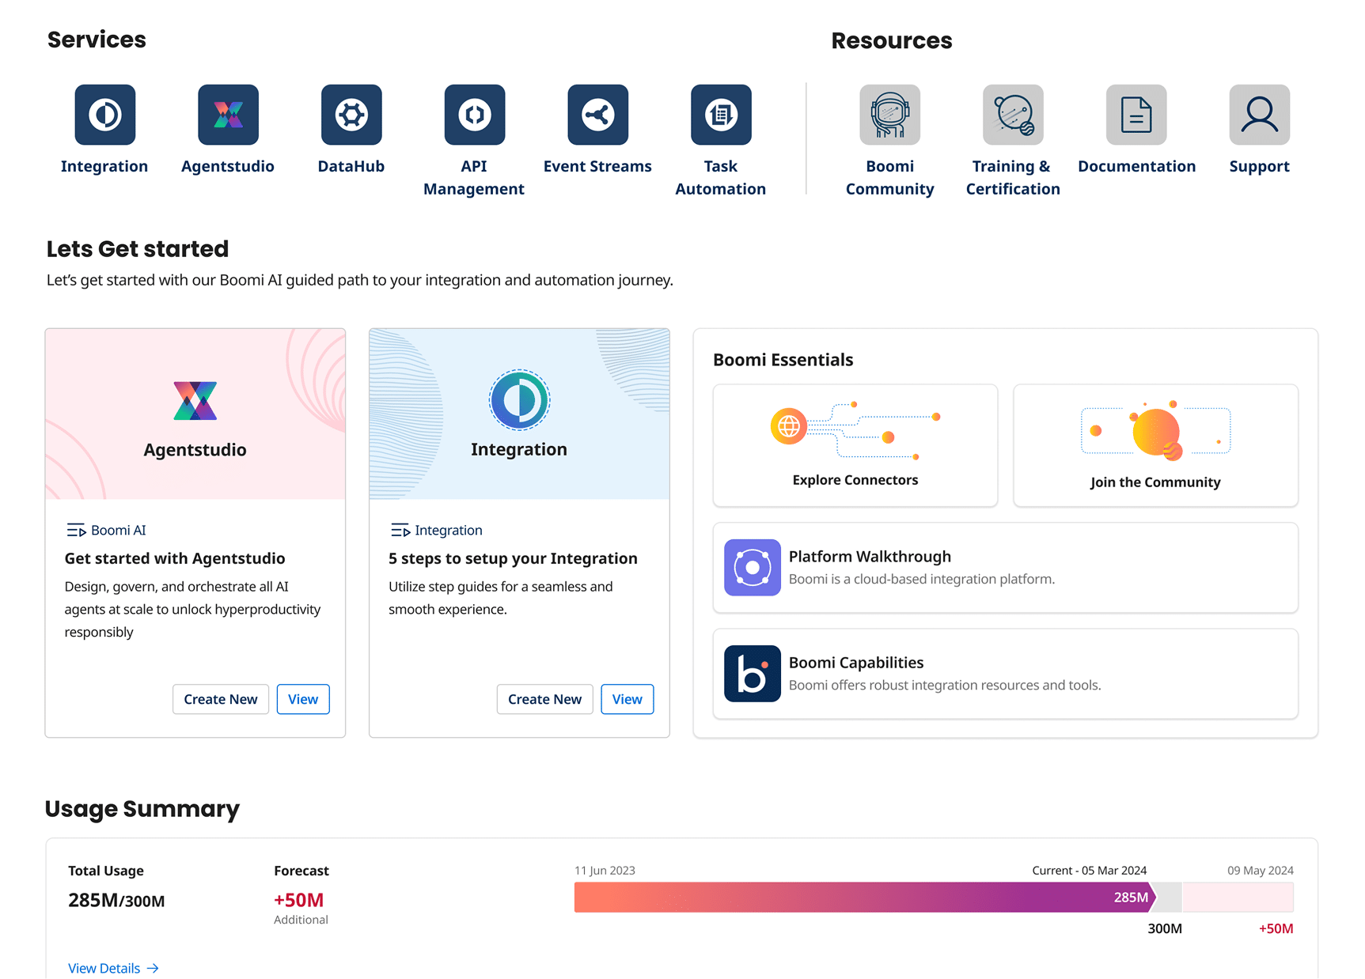Open the Documentation resource

(1136, 115)
